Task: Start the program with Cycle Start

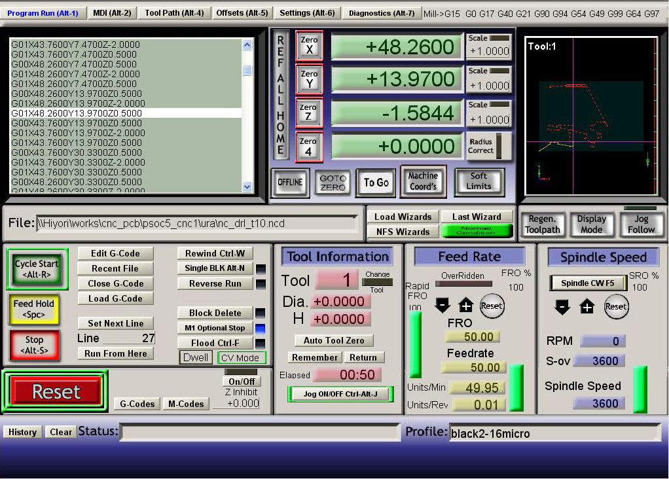Action: click(37, 269)
